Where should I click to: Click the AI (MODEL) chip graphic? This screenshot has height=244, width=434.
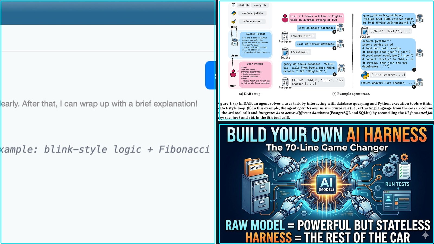tap(326, 184)
